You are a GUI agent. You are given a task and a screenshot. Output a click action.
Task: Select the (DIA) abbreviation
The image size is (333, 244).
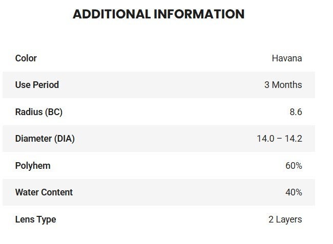click(x=66, y=139)
